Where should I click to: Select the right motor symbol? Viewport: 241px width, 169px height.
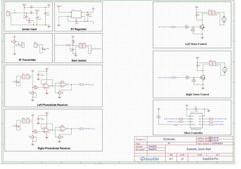(x=225, y=70)
